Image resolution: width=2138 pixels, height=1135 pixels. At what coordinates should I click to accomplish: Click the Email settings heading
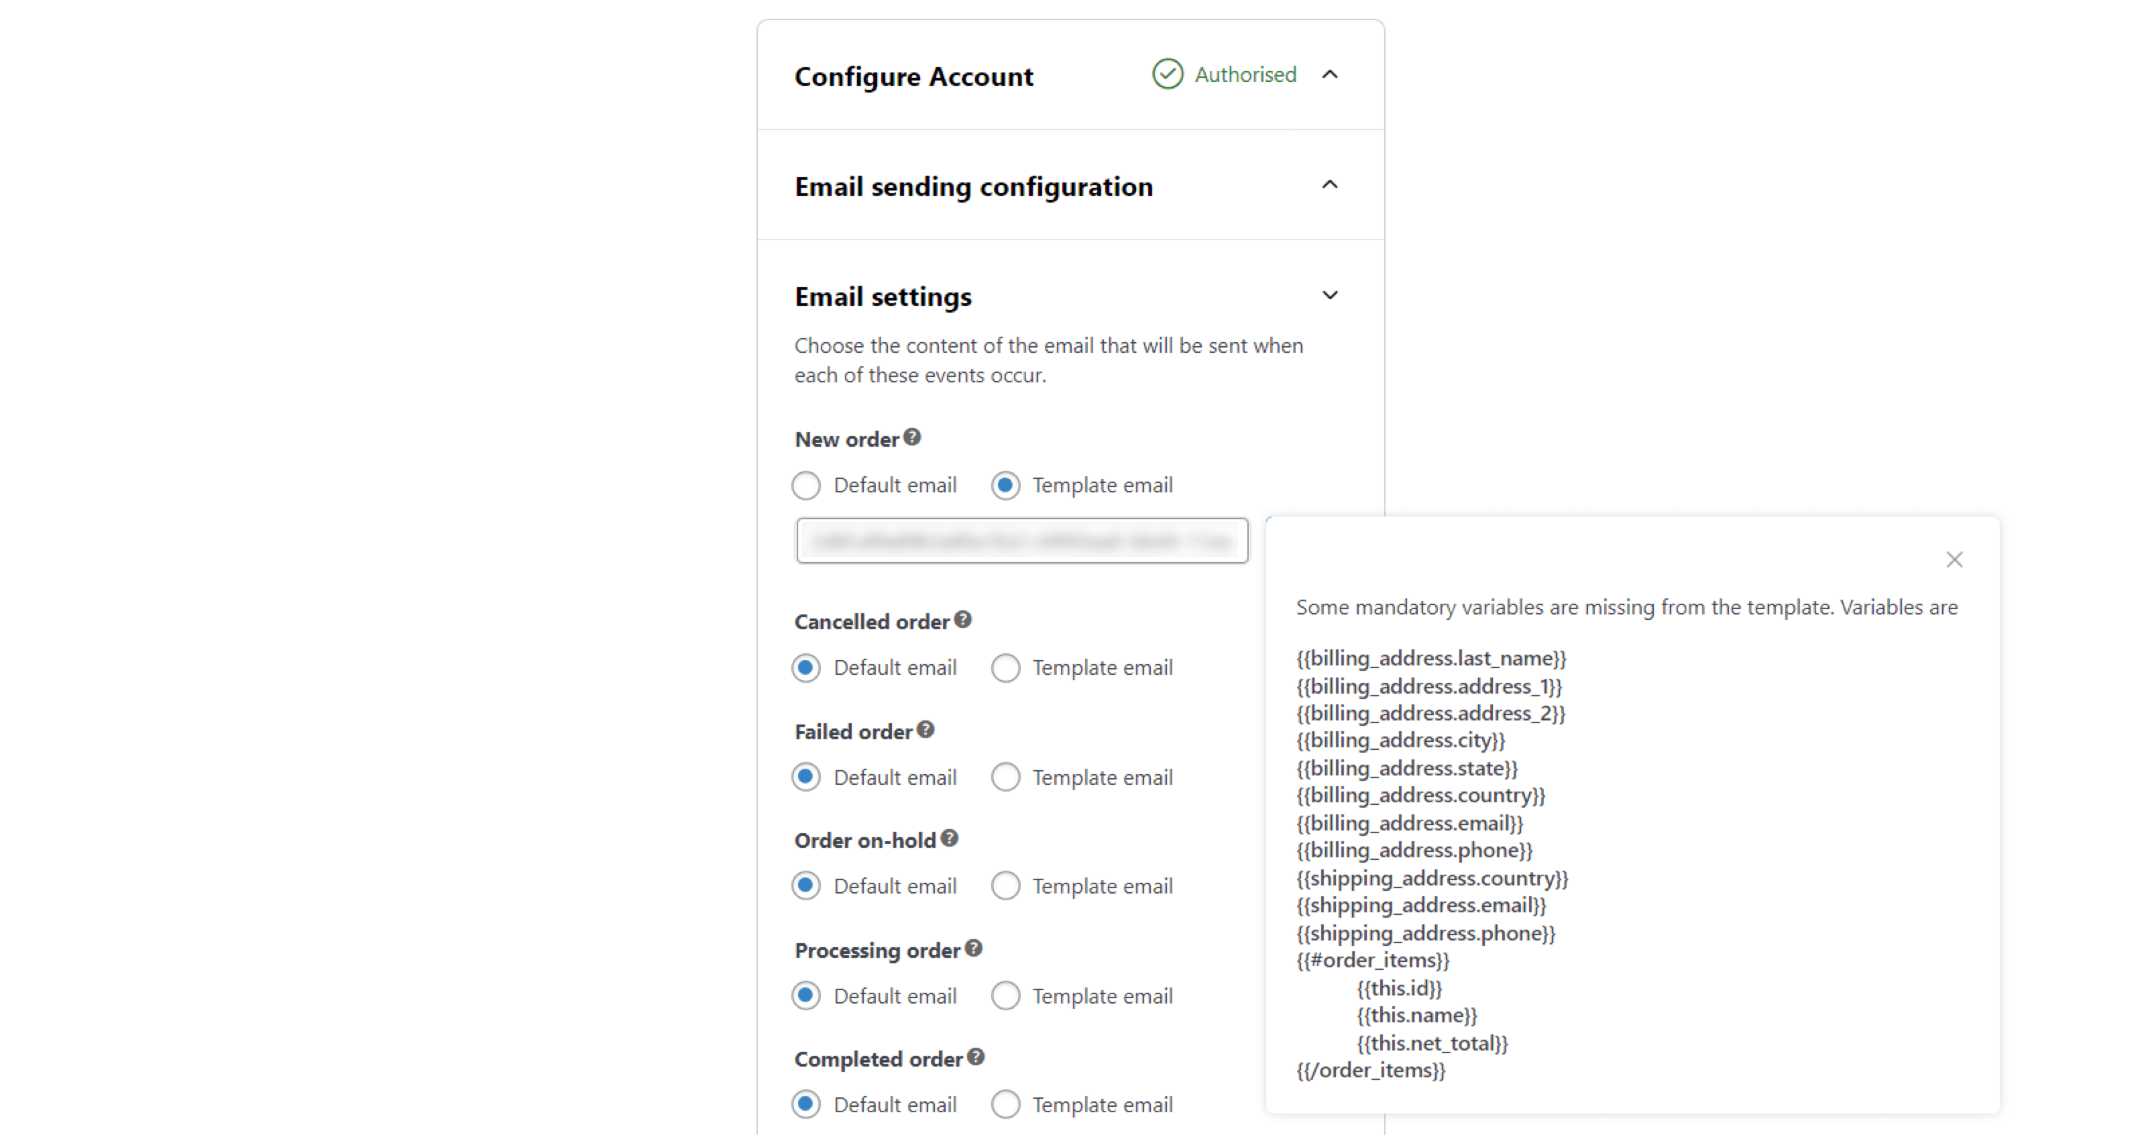tap(883, 296)
